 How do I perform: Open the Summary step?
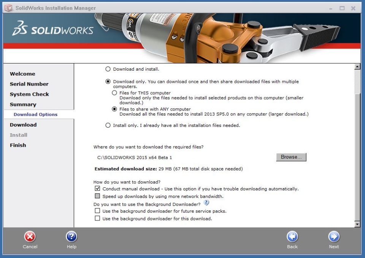coord(23,104)
